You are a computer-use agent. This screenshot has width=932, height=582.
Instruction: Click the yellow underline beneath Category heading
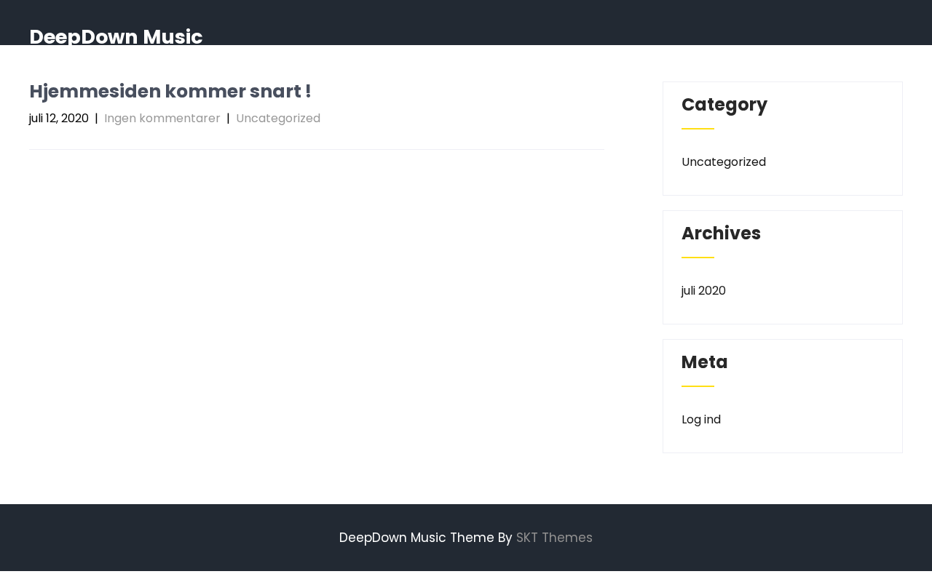point(698,129)
